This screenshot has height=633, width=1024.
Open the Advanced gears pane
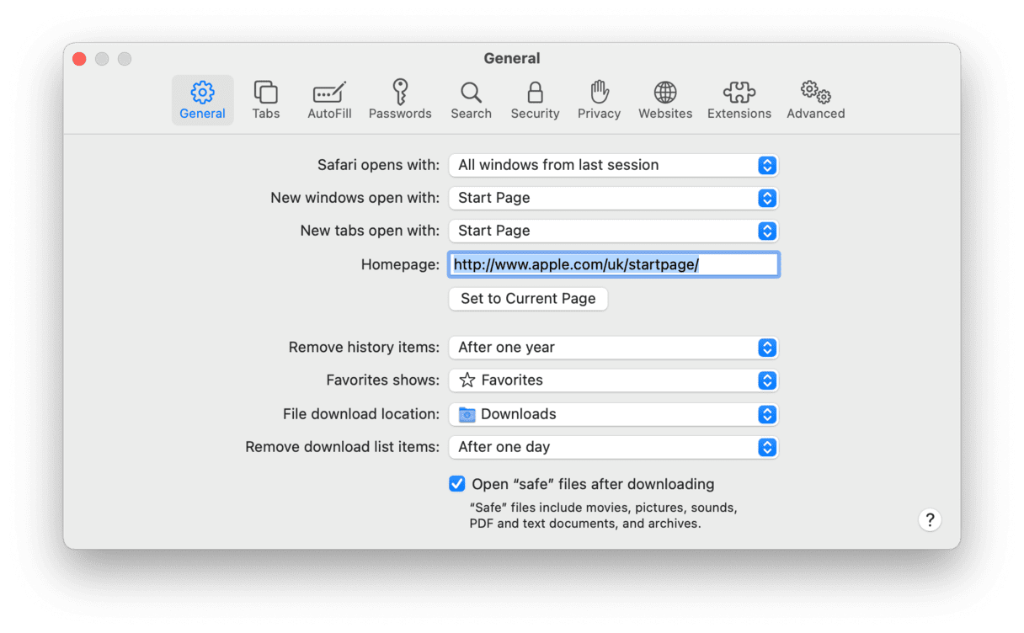click(815, 100)
